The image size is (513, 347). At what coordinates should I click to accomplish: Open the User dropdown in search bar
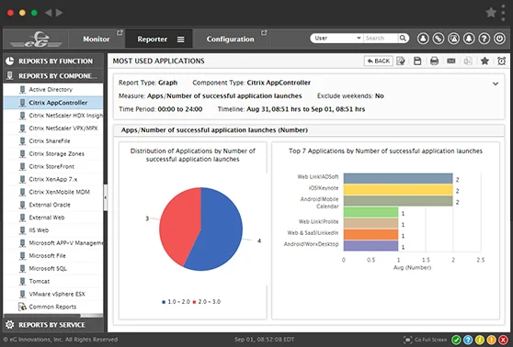(337, 39)
